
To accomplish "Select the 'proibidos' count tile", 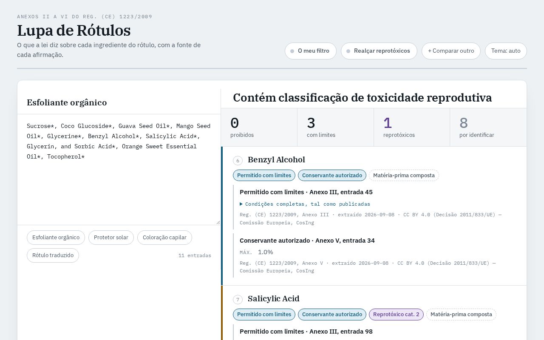I will pyautogui.click(x=259, y=127).
